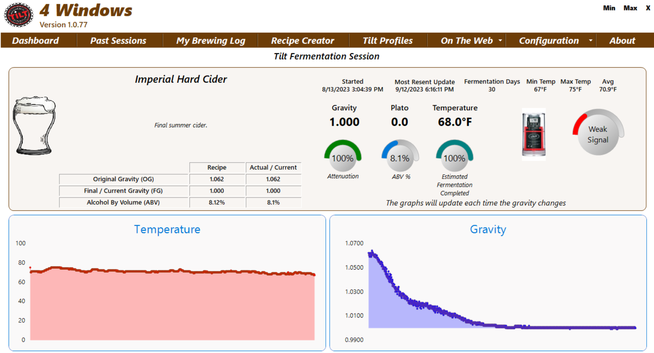Click Estimated Fermentation Completed 100% gauge
The image size is (654, 353).
455,156
